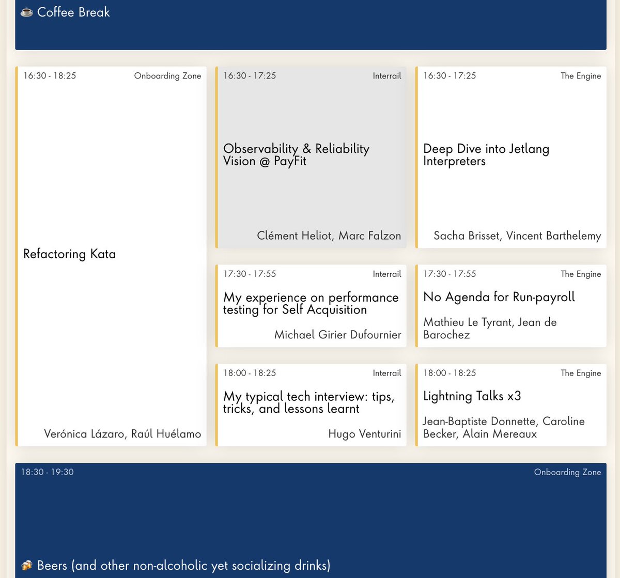
Task: Click speaker Michael Girier Dufournier
Action: tap(338, 335)
